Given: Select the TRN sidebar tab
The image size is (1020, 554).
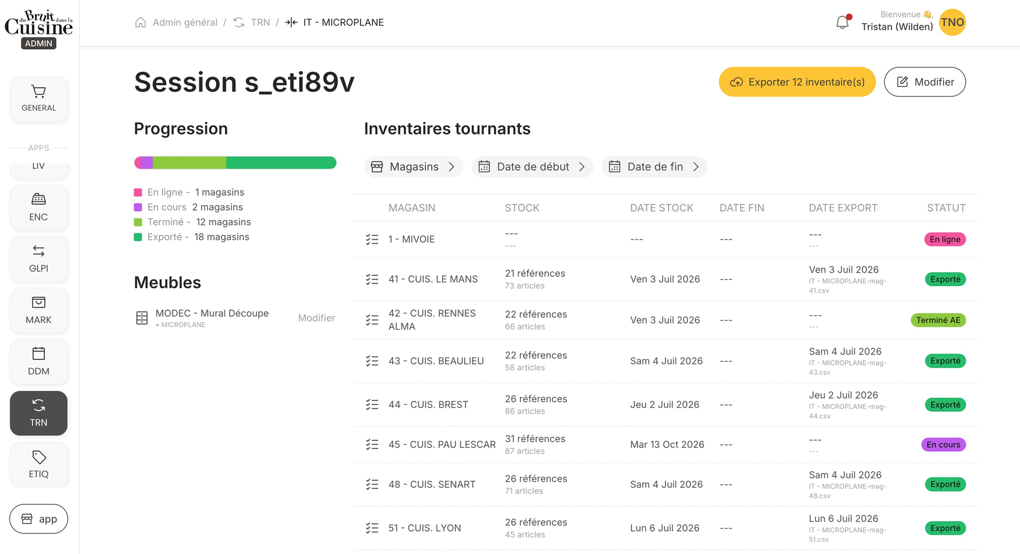Looking at the screenshot, I should tap(39, 413).
